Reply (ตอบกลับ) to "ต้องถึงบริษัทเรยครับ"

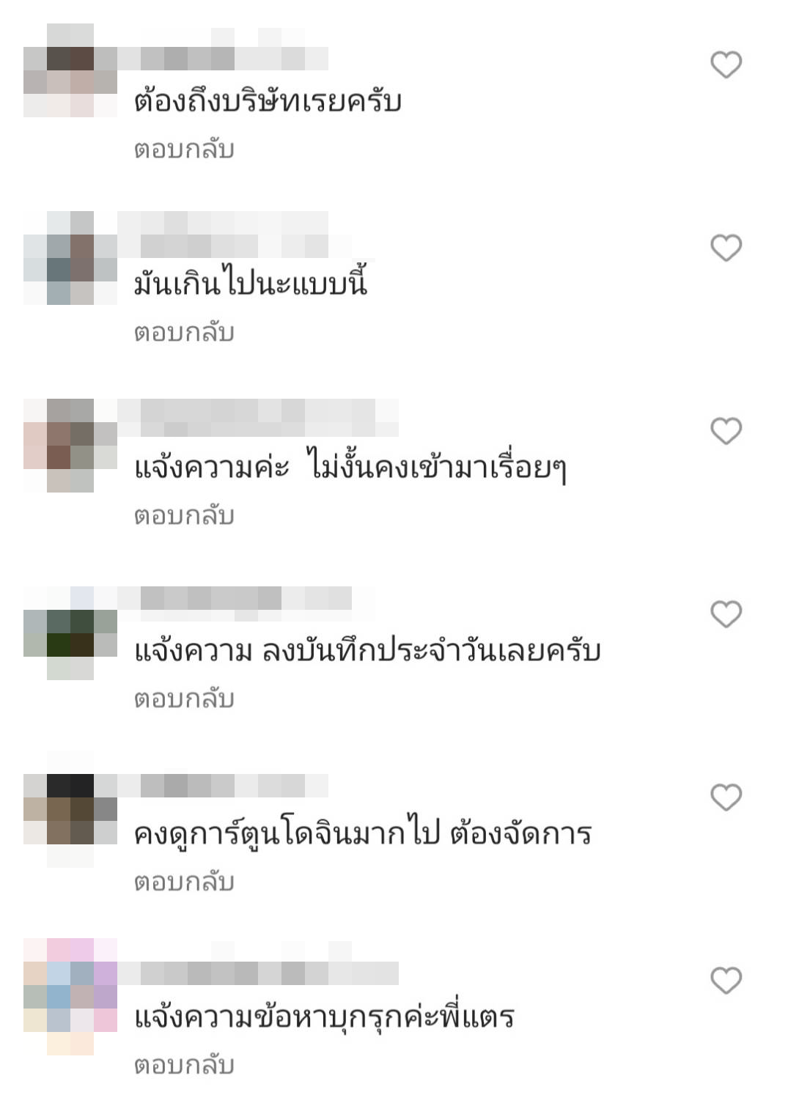(184, 150)
